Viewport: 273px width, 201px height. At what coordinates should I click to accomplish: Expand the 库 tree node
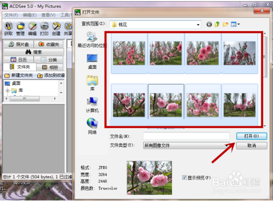[x=8, y=91]
